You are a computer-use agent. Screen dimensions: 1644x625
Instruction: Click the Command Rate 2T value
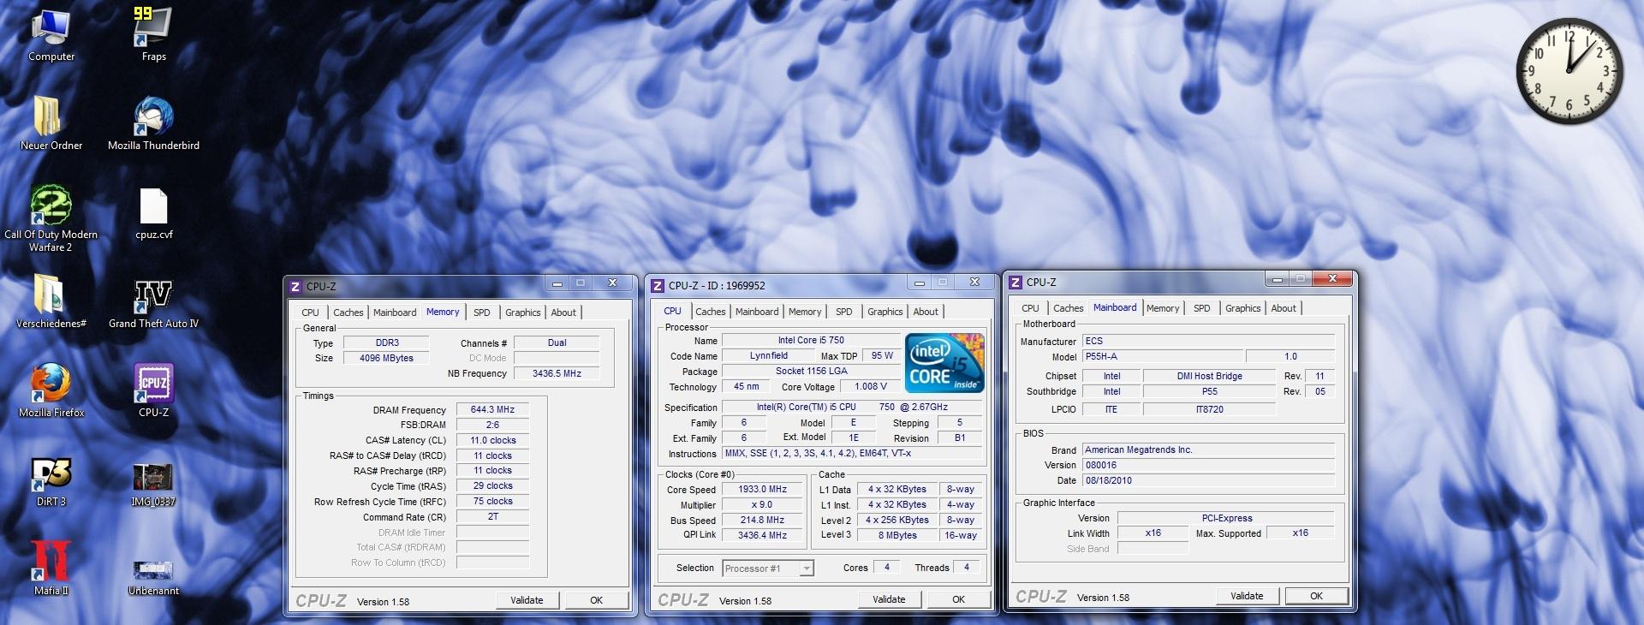tap(493, 516)
